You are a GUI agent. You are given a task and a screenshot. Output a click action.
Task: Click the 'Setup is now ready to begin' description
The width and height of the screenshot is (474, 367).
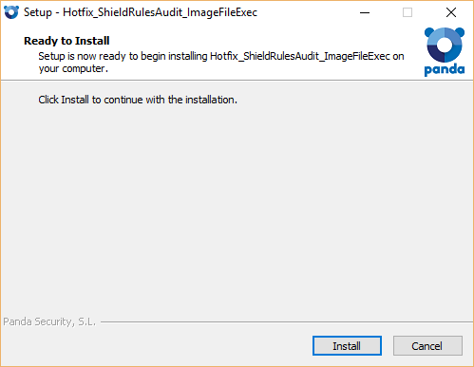(221, 56)
